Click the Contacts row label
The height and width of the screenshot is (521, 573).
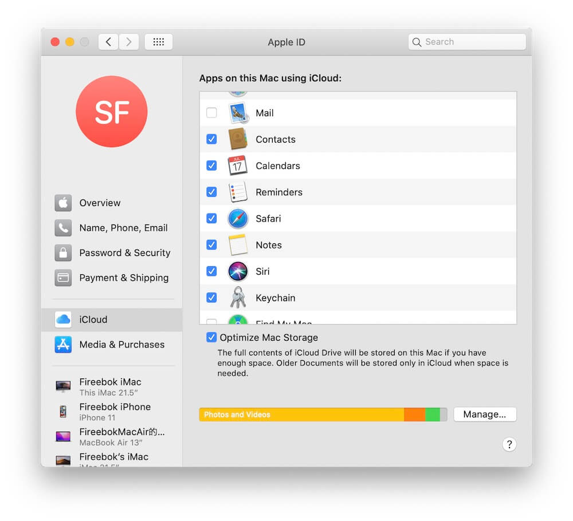click(x=276, y=139)
